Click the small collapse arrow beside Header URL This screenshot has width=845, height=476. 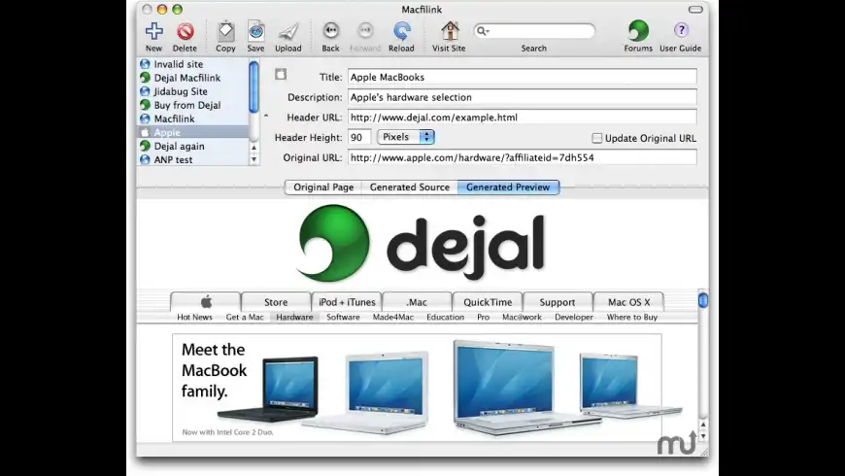(x=266, y=117)
